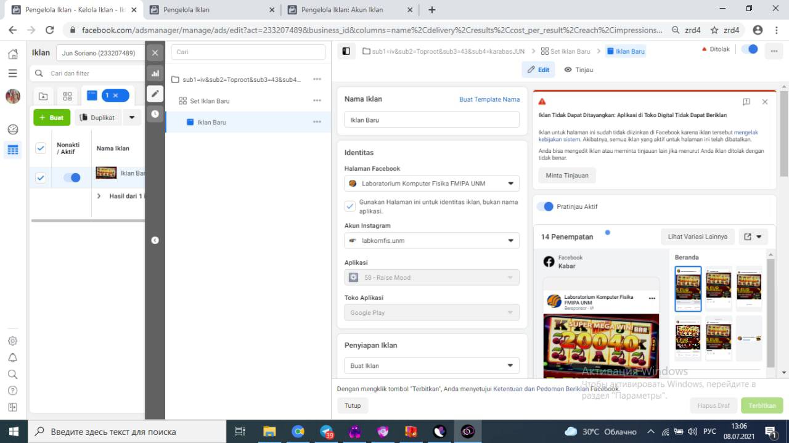The height and width of the screenshot is (443, 789).
Task: Open ad account selector Jun Soriano
Action: pos(100,53)
